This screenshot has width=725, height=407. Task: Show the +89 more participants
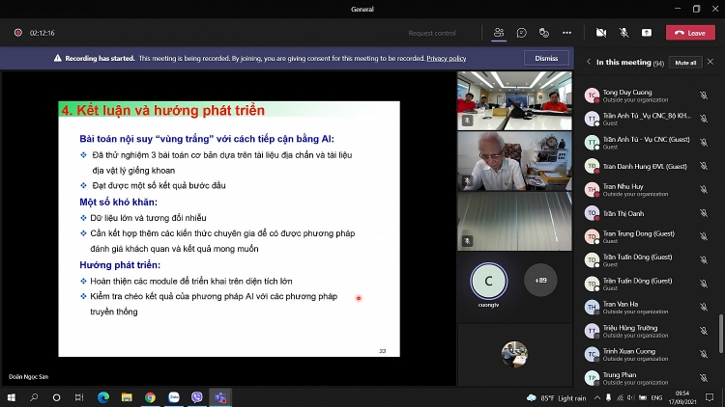pyautogui.click(x=540, y=281)
